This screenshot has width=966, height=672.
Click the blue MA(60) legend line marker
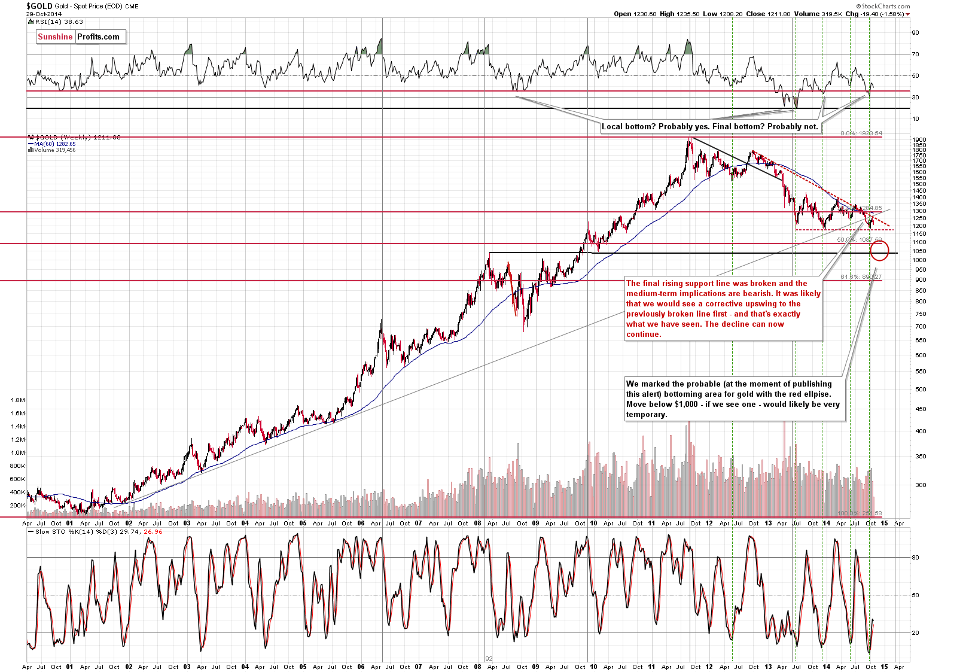point(31,144)
